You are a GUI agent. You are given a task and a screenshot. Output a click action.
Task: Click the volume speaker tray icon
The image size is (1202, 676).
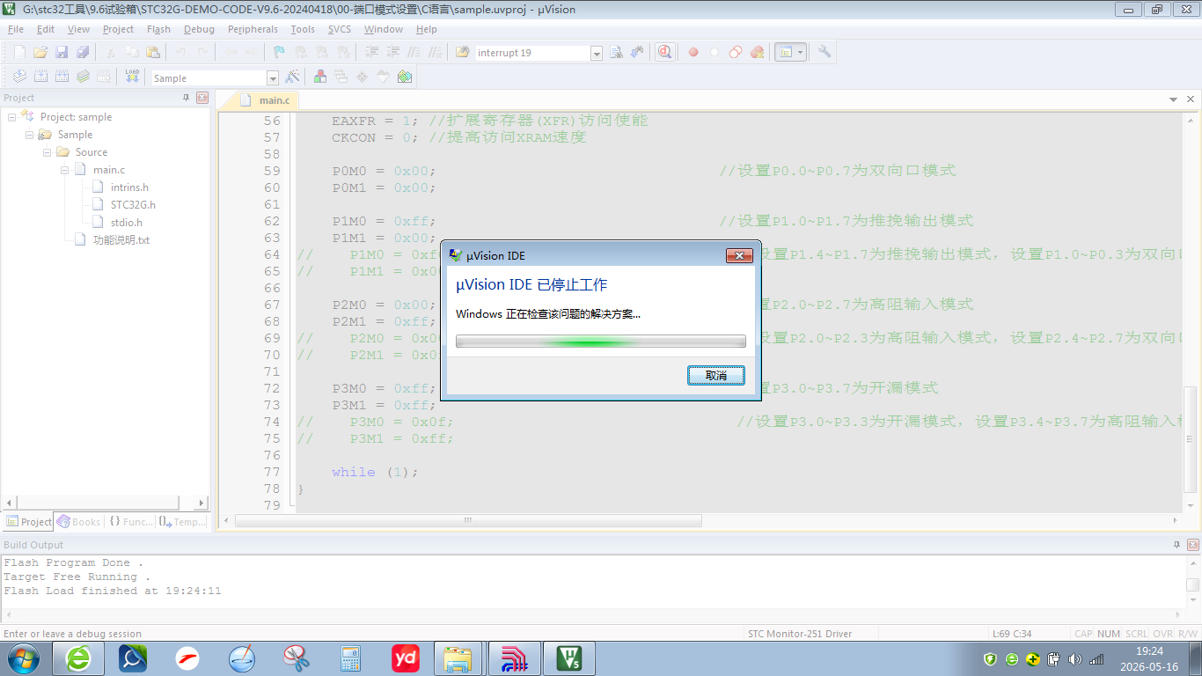click(x=1074, y=659)
